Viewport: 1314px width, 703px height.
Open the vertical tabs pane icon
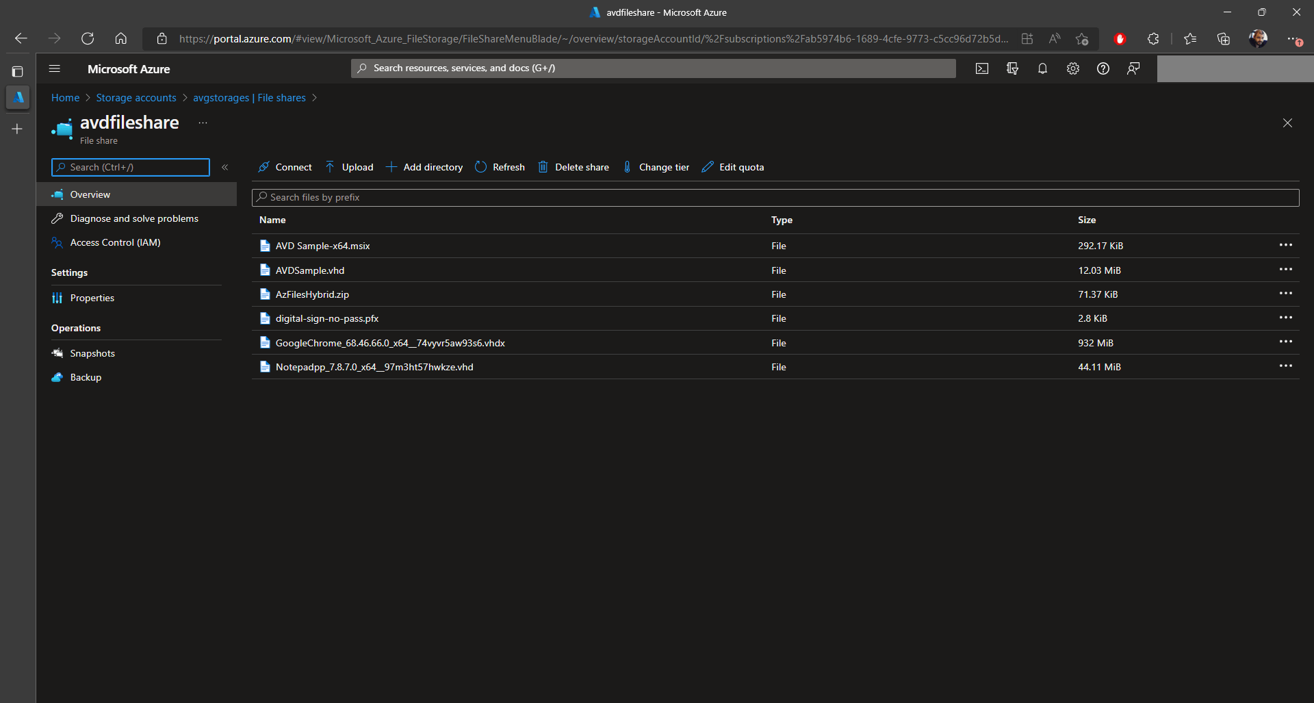pos(18,71)
